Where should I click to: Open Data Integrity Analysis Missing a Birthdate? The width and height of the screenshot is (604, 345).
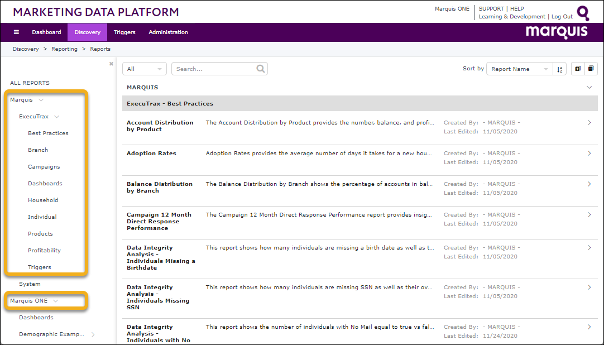click(161, 257)
